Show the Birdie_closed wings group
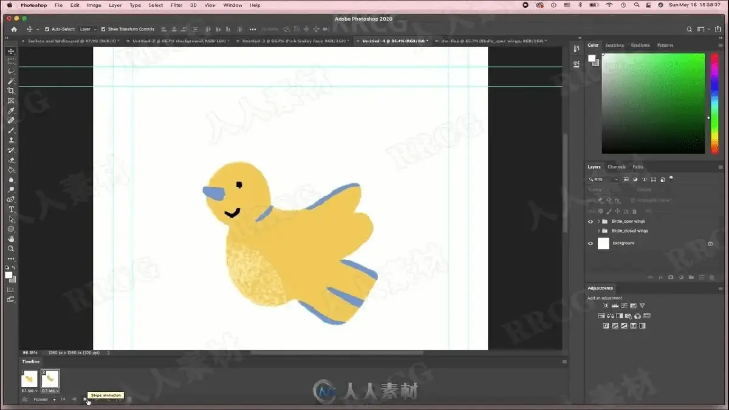The width and height of the screenshot is (729, 410). 590,231
